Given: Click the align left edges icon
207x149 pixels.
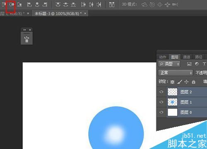Looking at the screenshot, I should tap(29, 5).
